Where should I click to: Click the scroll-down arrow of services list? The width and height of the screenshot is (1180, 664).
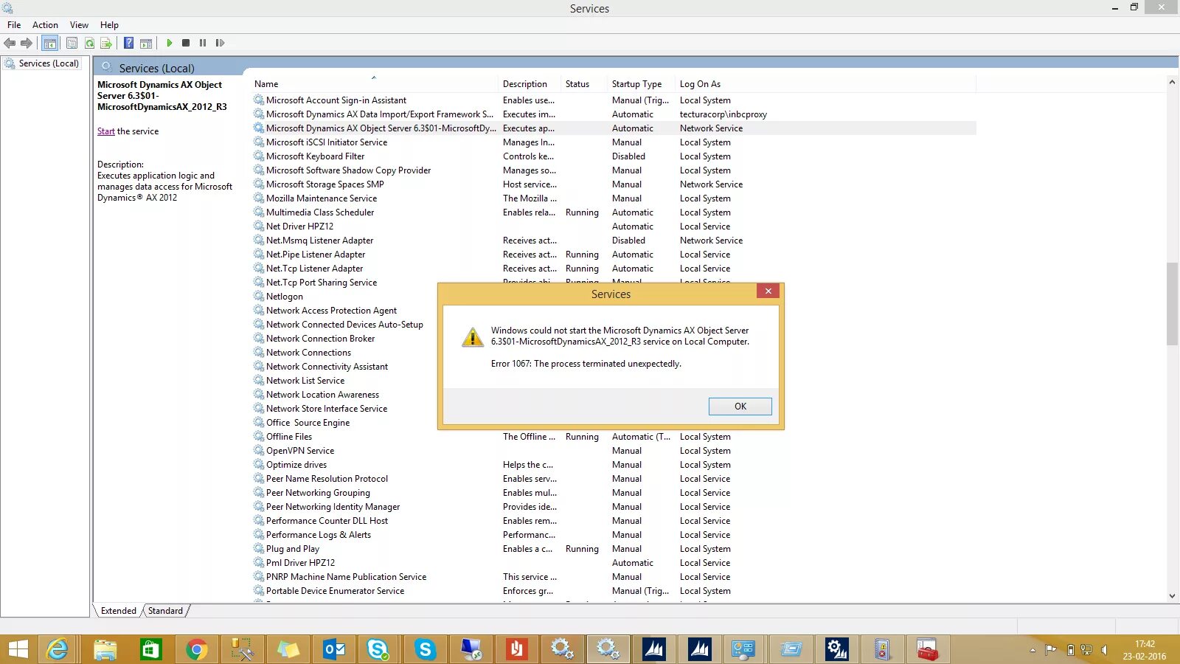point(1172,596)
